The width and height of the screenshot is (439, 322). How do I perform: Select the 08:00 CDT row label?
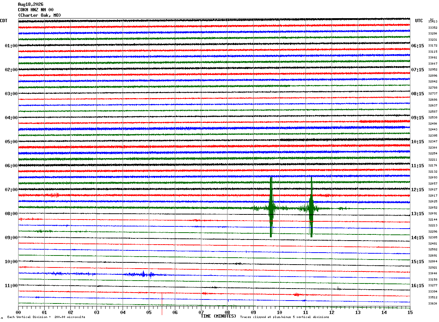pyautogui.click(x=11, y=214)
